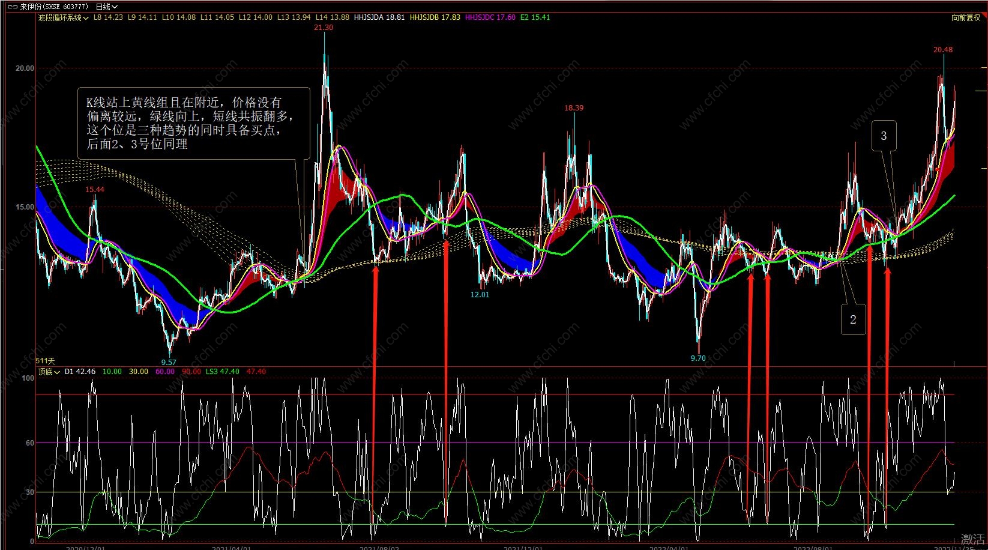Click the 18.39 high price label
The height and width of the screenshot is (550, 988).
click(x=574, y=108)
